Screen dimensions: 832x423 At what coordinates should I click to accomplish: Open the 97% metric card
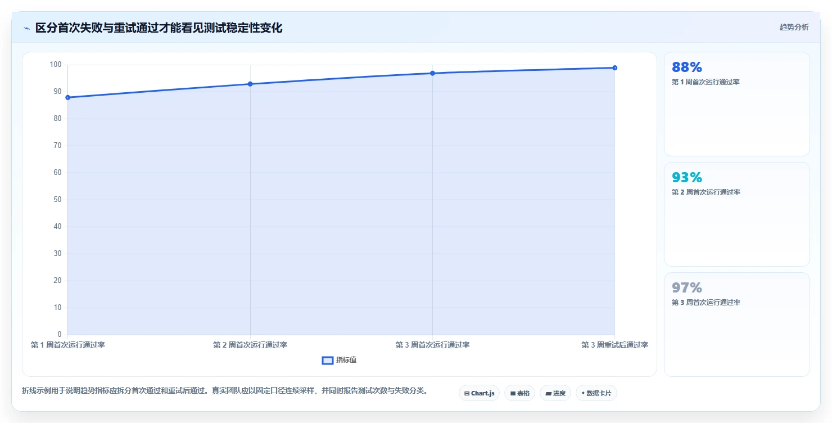(737, 325)
